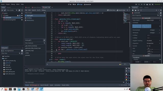Instantiate child scene link icon
Viewport: 163px width, 91px height.
[5, 10]
